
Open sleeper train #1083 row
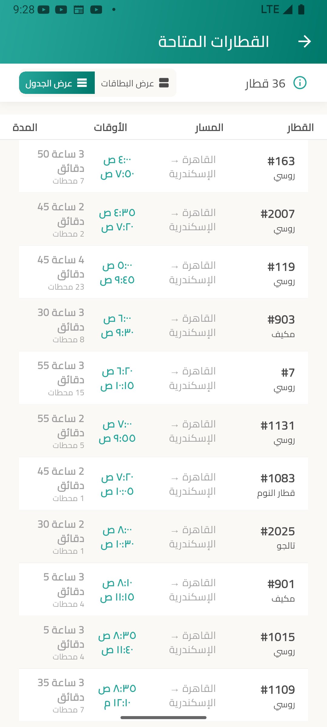[163, 484]
